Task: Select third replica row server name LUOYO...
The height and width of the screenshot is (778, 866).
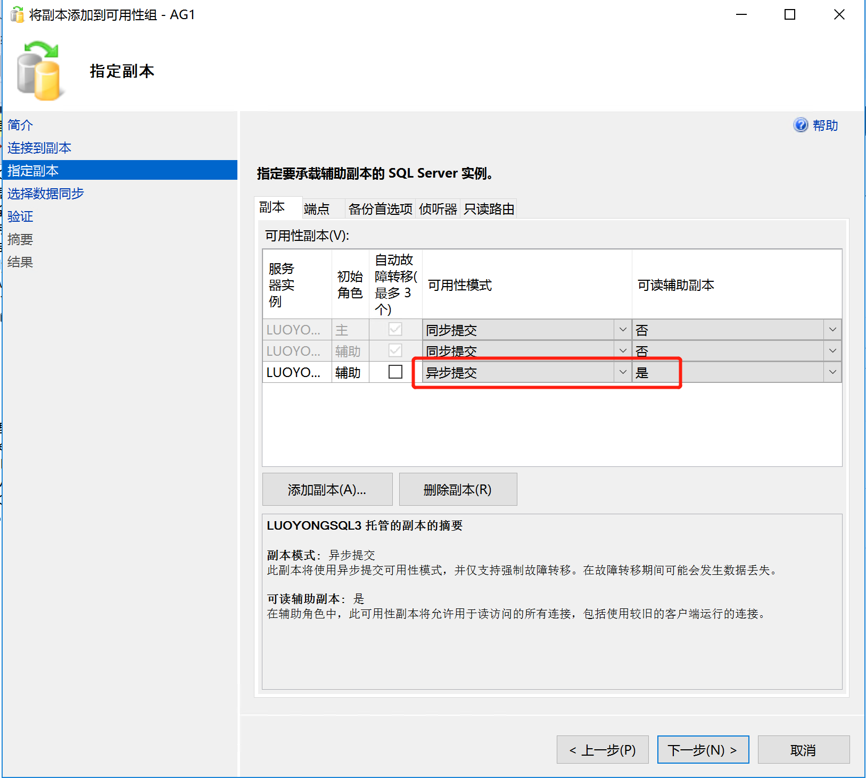Action: tap(297, 372)
